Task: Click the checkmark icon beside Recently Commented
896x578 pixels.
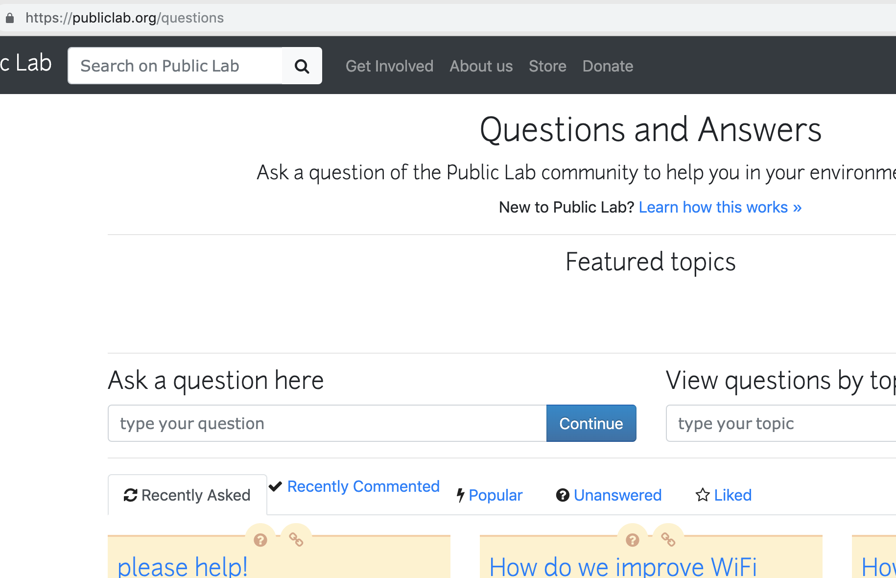Action: click(276, 486)
